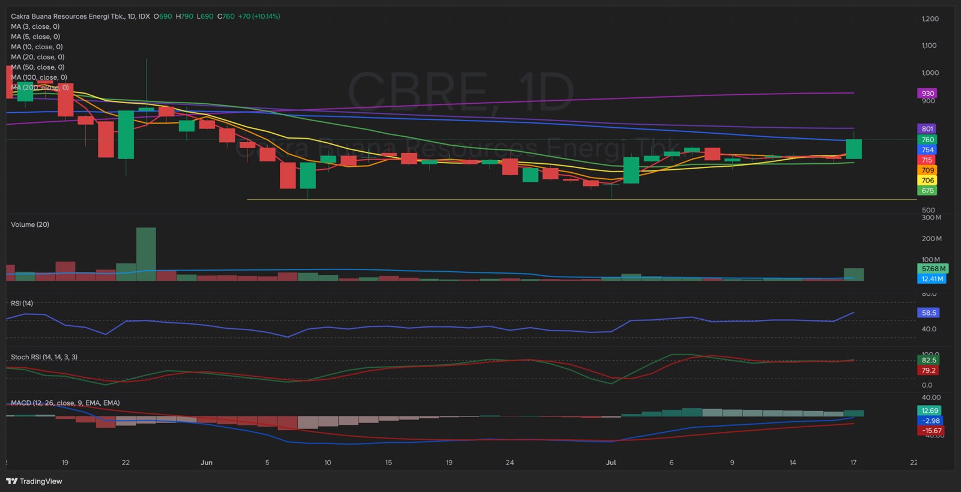Click the 24 date on time axis

point(510,463)
